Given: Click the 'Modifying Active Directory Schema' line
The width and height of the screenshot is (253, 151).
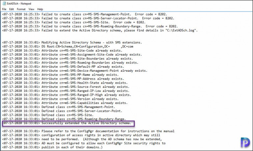Looking at the screenshot, I should (72, 42).
